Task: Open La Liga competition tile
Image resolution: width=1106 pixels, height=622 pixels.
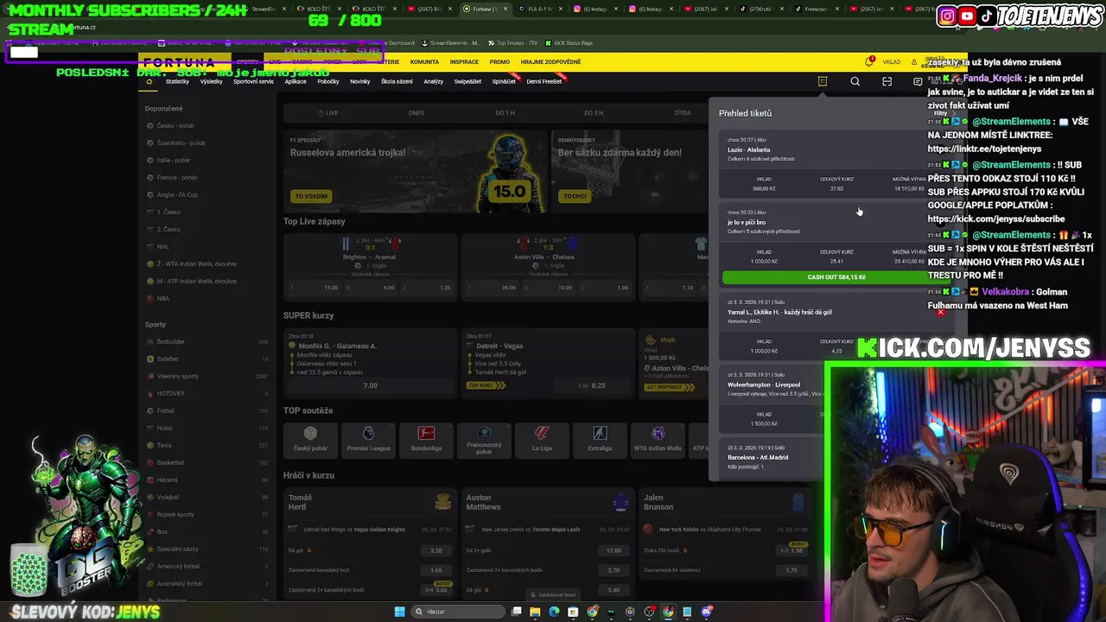Action: click(542, 440)
